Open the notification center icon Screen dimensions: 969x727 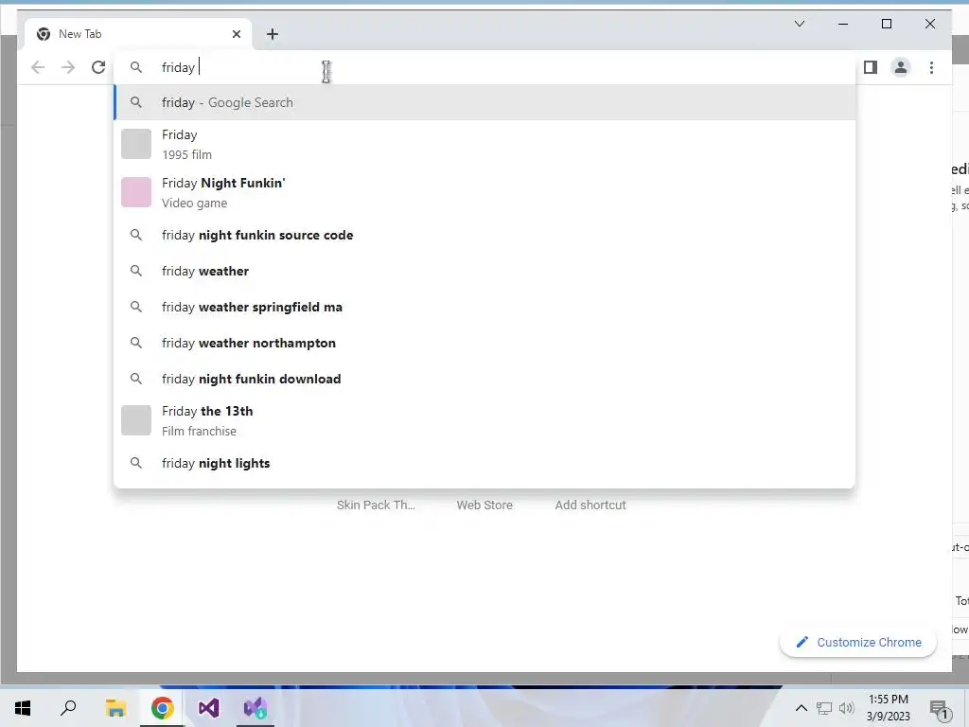(x=940, y=709)
